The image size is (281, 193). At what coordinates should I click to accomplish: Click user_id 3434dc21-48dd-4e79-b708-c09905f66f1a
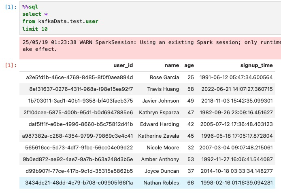click(79, 183)
